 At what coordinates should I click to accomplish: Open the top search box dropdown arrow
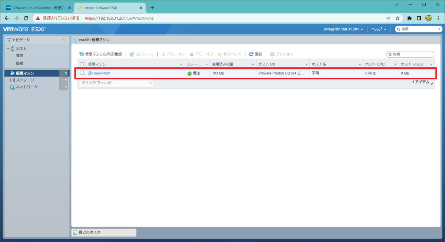440,29
